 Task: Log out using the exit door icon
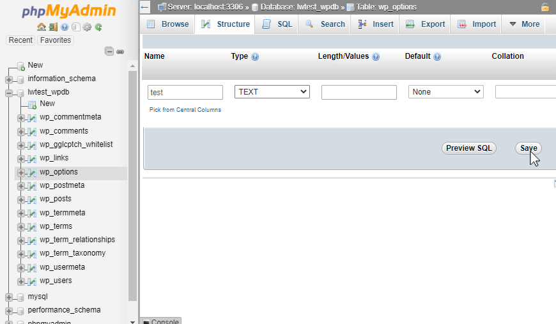[x=53, y=27]
